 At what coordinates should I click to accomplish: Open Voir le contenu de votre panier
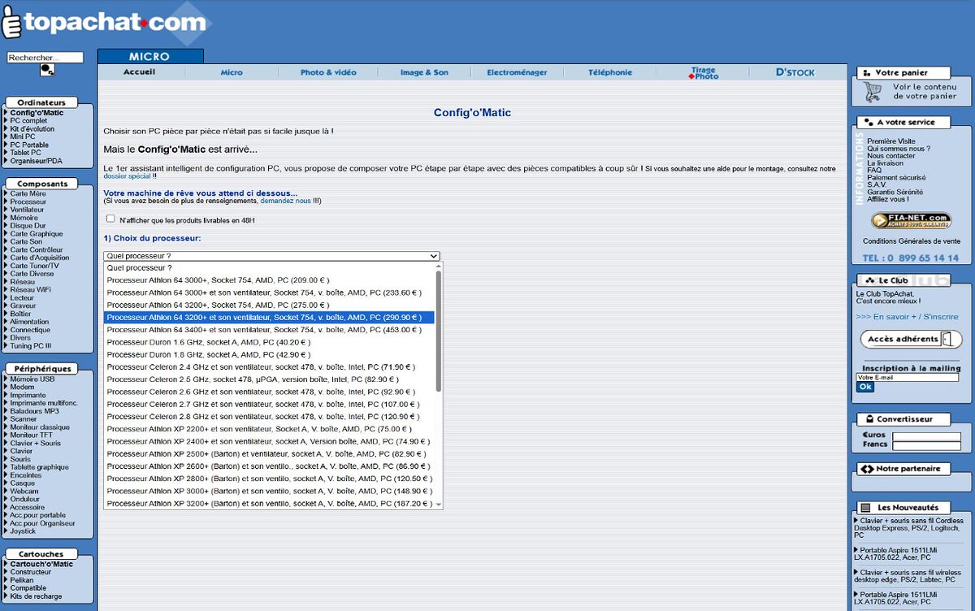click(925, 91)
